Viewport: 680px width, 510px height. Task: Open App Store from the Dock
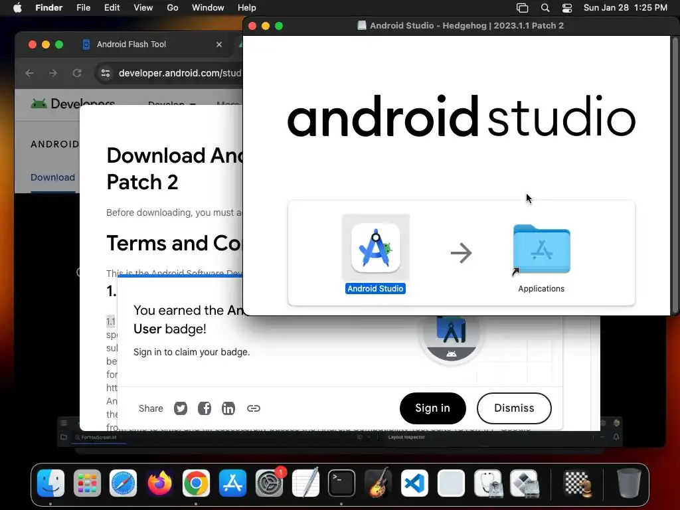coord(233,483)
